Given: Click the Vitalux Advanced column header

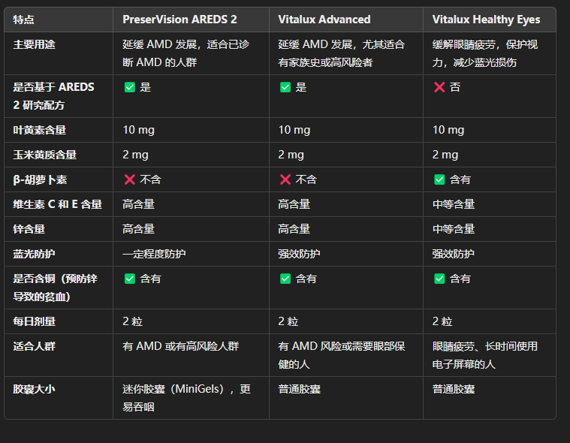Looking at the screenshot, I should tap(324, 20).
